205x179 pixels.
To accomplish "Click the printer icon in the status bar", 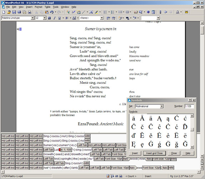I will pyautogui.click(x=121, y=176).
